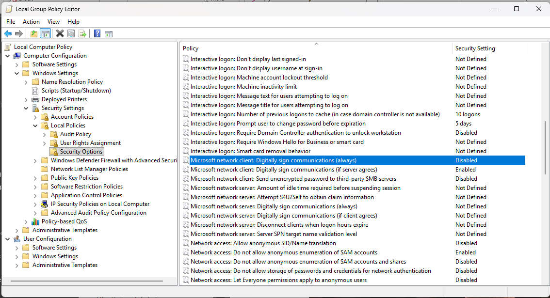Click the '10 logons' security setting value
This screenshot has height=298, width=550.
pyautogui.click(x=468, y=114)
